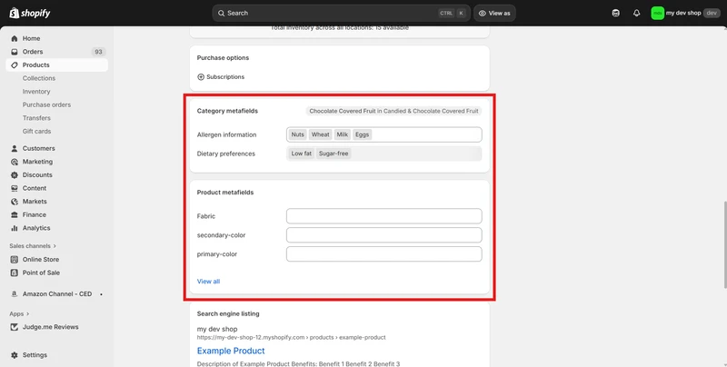
Task: Click the Online Store icon
Action: click(x=15, y=260)
